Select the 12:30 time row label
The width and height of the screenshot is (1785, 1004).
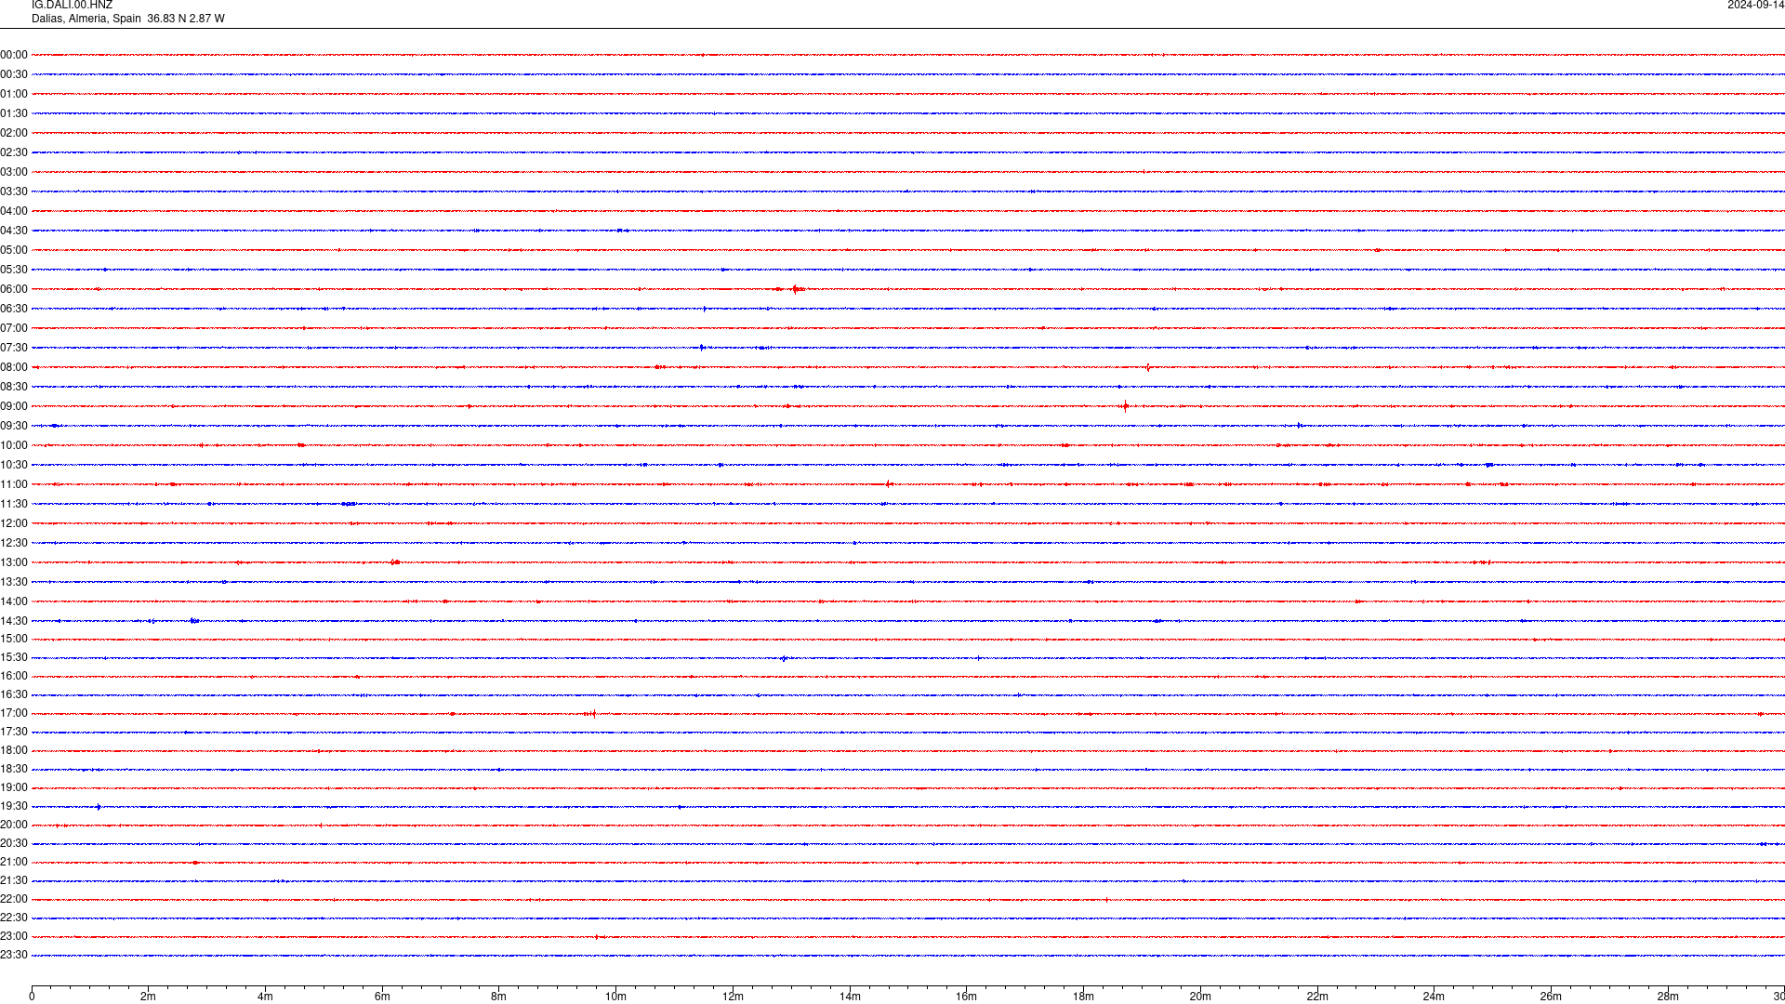pyautogui.click(x=14, y=543)
